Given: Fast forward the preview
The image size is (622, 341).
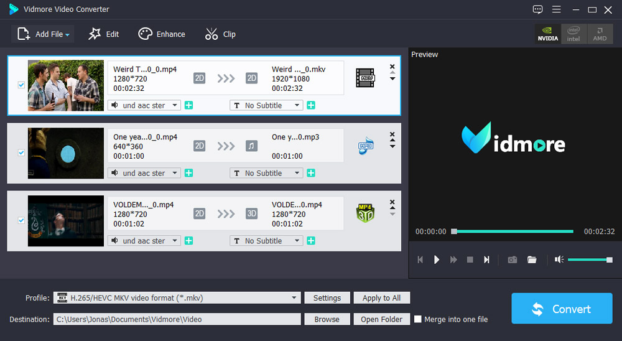Looking at the screenshot, I should click(x=453, y=259).
